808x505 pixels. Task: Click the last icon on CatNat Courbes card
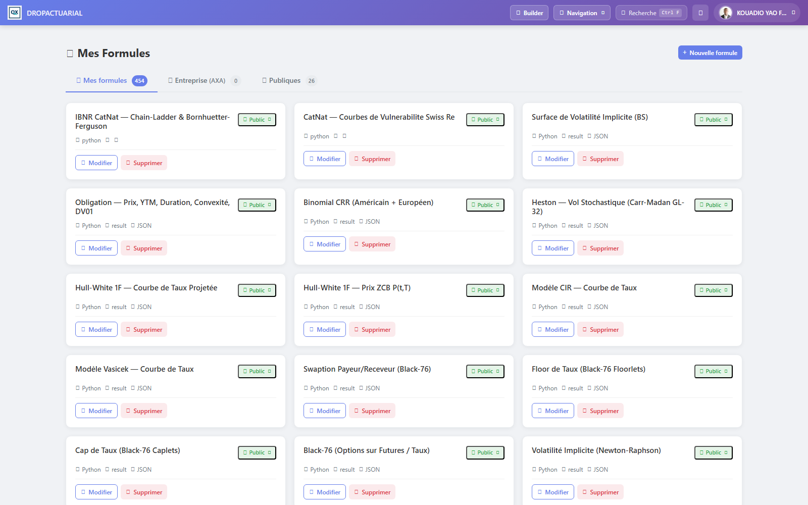click(x=344, y=136)
